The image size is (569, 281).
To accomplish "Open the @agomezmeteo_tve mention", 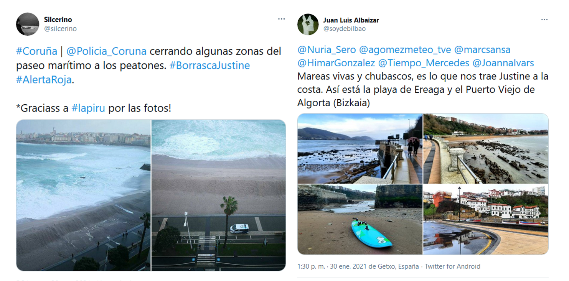I will coord(405,50).
